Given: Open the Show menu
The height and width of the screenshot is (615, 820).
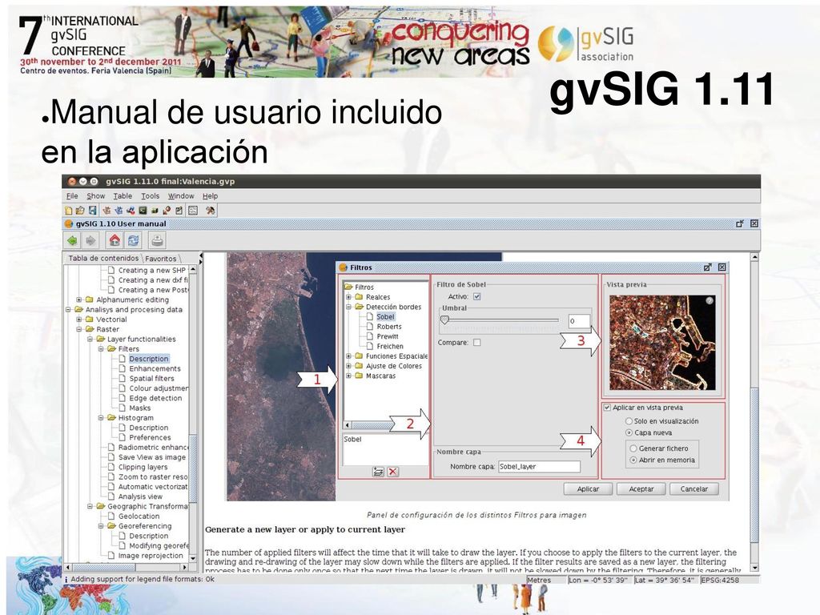Looking at the screenshot, I should pyautogui.click(x=96, y=196).
